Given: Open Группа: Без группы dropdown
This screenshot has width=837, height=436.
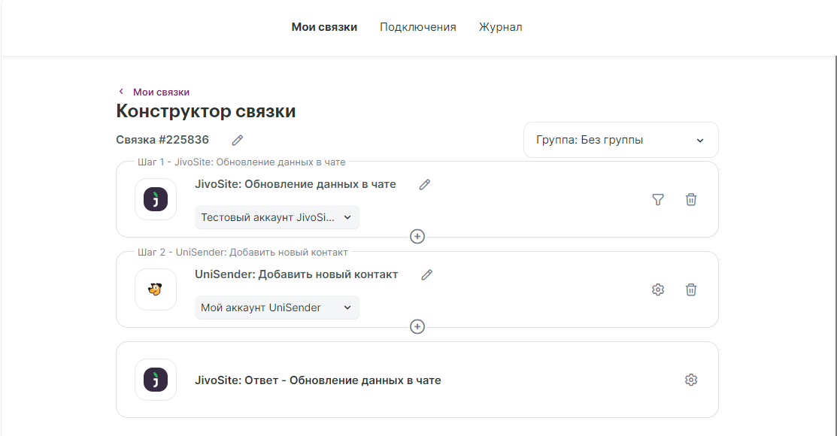Looking at the screenshot, I should pyautogui.click(x=621, y=140).
